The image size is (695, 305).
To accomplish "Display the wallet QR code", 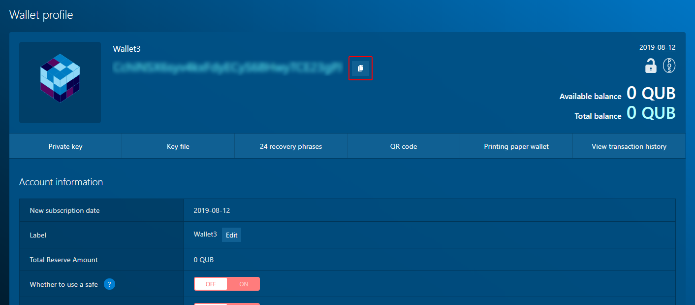I will point(403,146).
